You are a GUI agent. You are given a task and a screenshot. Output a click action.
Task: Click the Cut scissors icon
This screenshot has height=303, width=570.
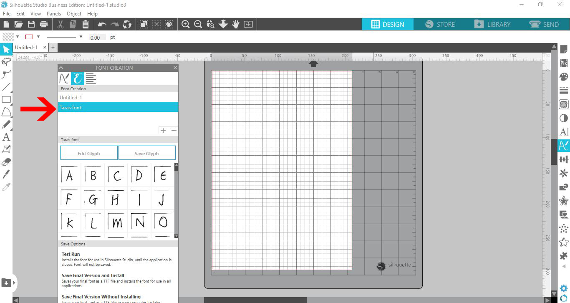60,24
